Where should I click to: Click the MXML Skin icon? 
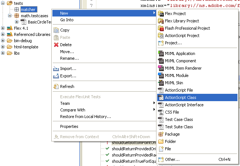pyautogui.click(x=161, y=83)
